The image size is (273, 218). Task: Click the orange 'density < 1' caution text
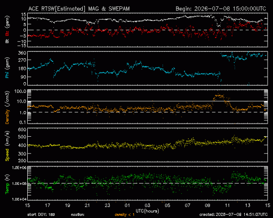[124, 215]
